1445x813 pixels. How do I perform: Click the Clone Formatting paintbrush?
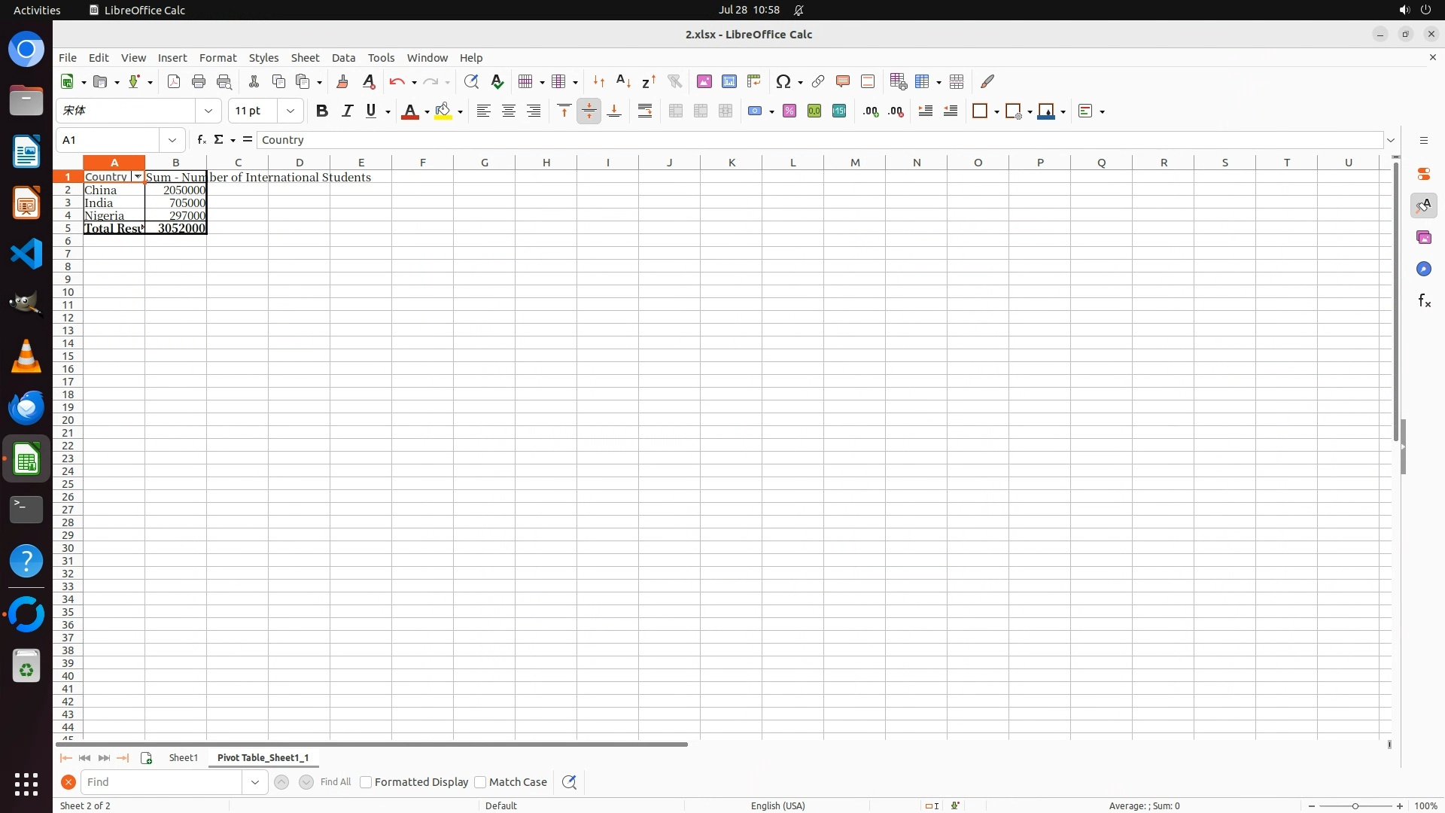pos(342,81)
